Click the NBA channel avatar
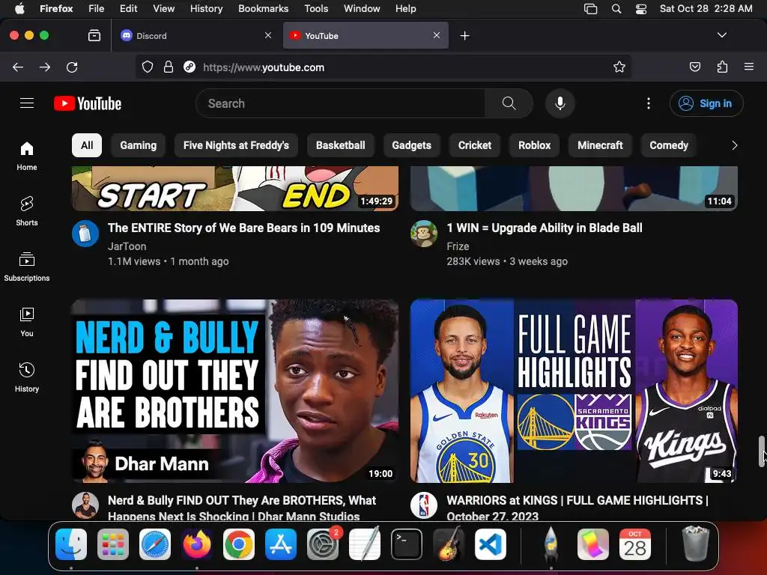This screenshot has height=575, width=767. [x=424, y=505]
